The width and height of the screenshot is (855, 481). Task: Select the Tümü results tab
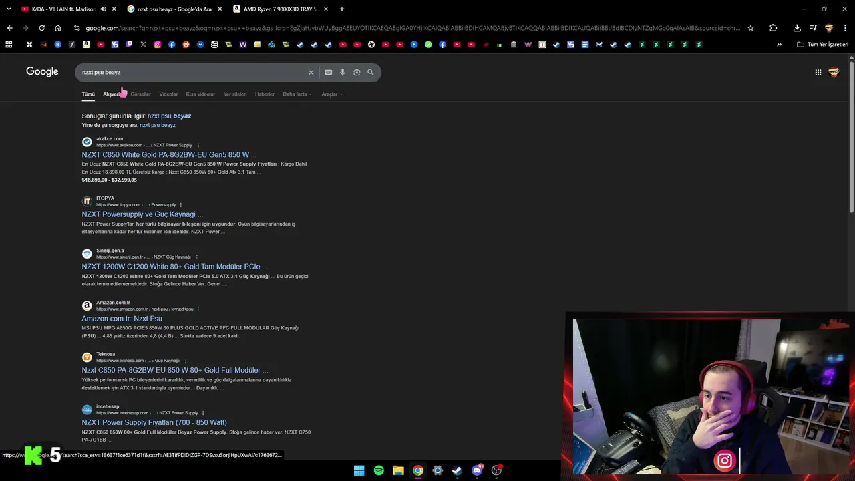[88, 94]
